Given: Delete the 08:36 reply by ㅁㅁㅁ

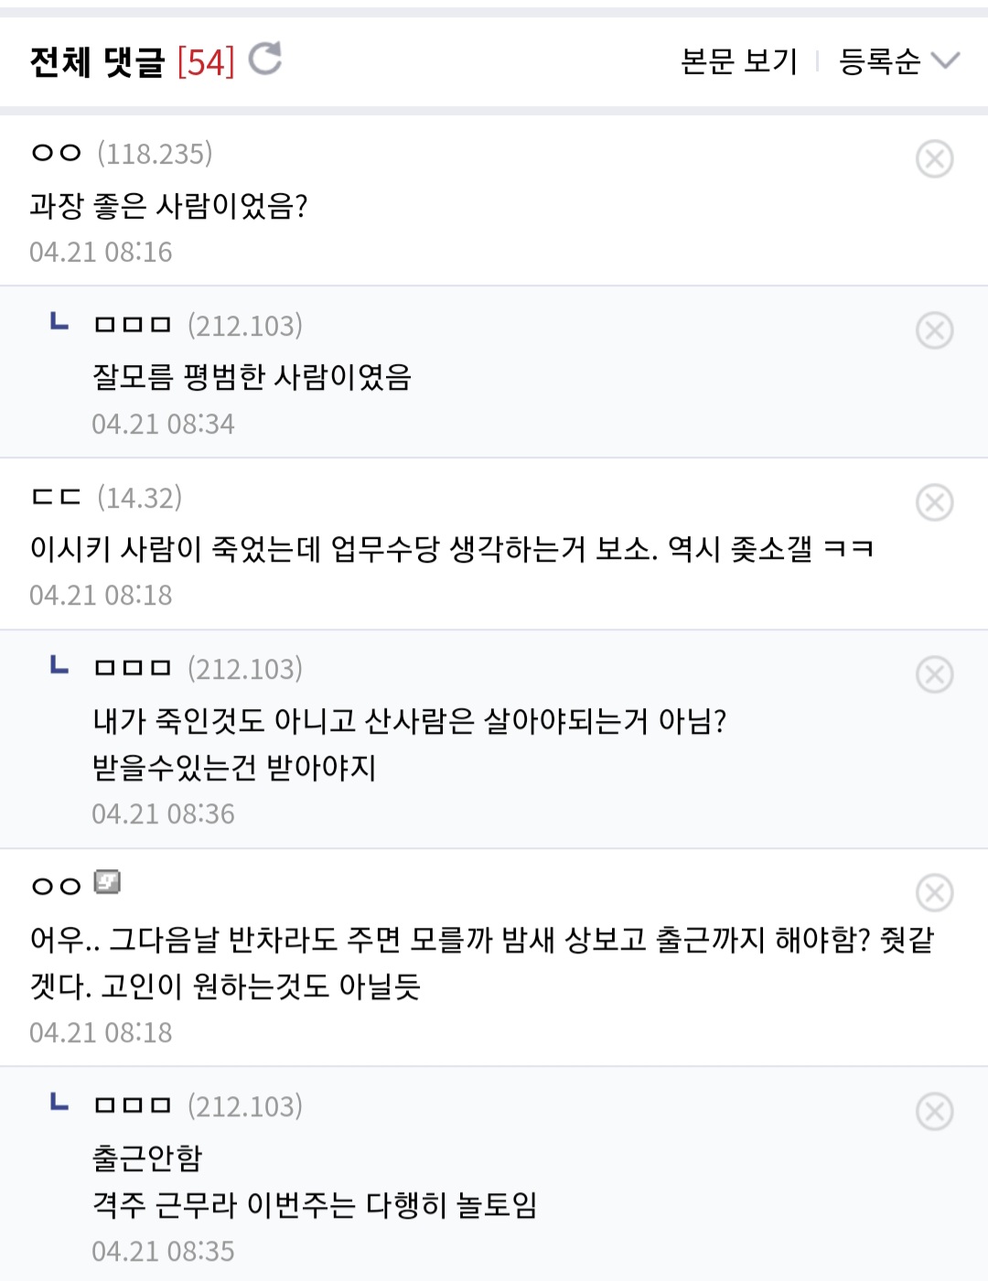Looking at the screenshot, I should 934,674.
